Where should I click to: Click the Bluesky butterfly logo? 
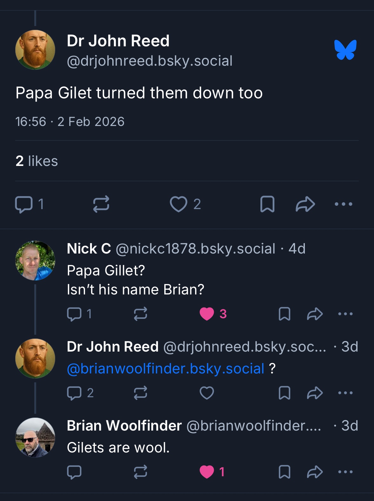[345, 50]
